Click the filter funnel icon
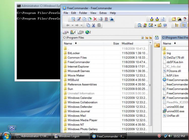This screenshot has height=140, width=189. tap(185, 19)
